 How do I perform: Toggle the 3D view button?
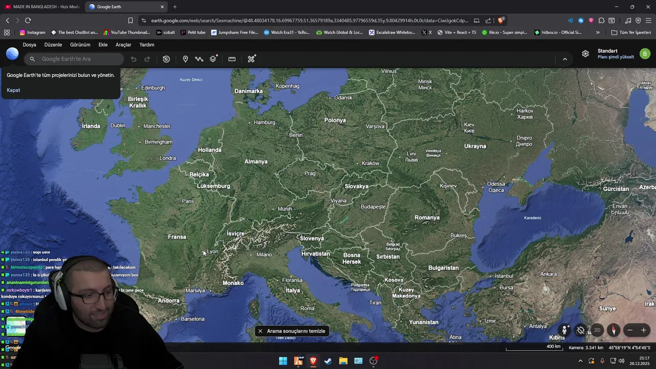597,330
